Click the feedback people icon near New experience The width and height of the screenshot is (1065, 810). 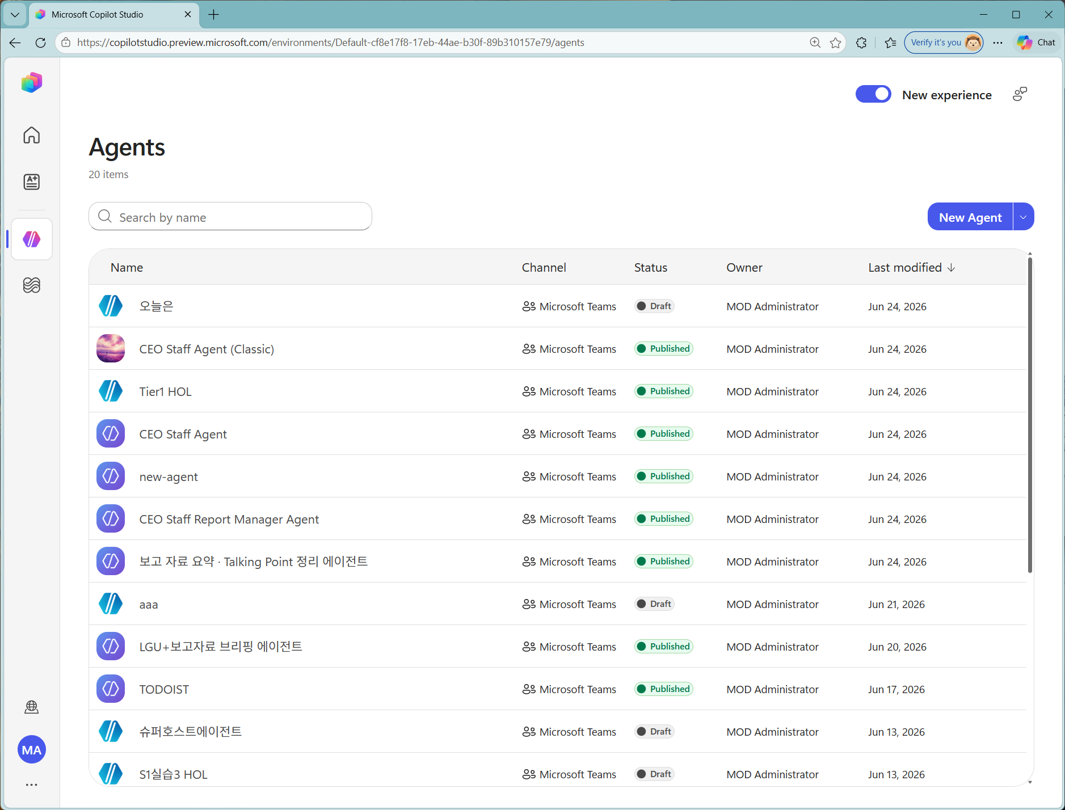(x=1020, y=94)
